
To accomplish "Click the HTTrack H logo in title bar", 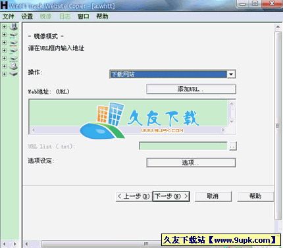I will [4, 5].
